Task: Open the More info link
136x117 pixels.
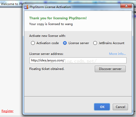Action: (117, 54)
